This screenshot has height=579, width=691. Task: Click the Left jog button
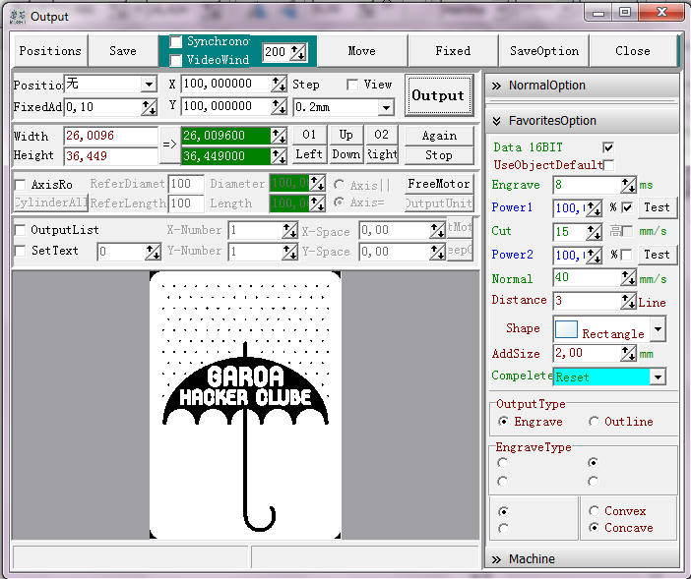tap(309, 154)
